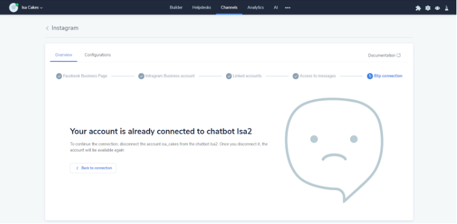Go to the Analytics section

coord(256,8)
